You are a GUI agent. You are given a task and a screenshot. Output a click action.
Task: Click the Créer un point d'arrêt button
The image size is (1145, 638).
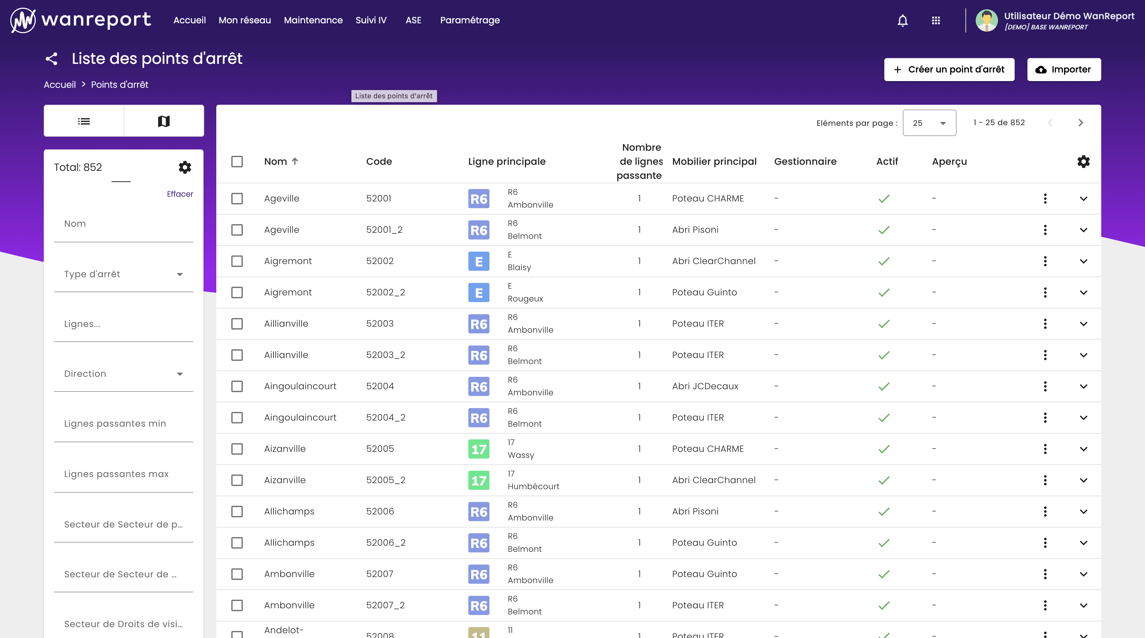click(x=949, y=69)
